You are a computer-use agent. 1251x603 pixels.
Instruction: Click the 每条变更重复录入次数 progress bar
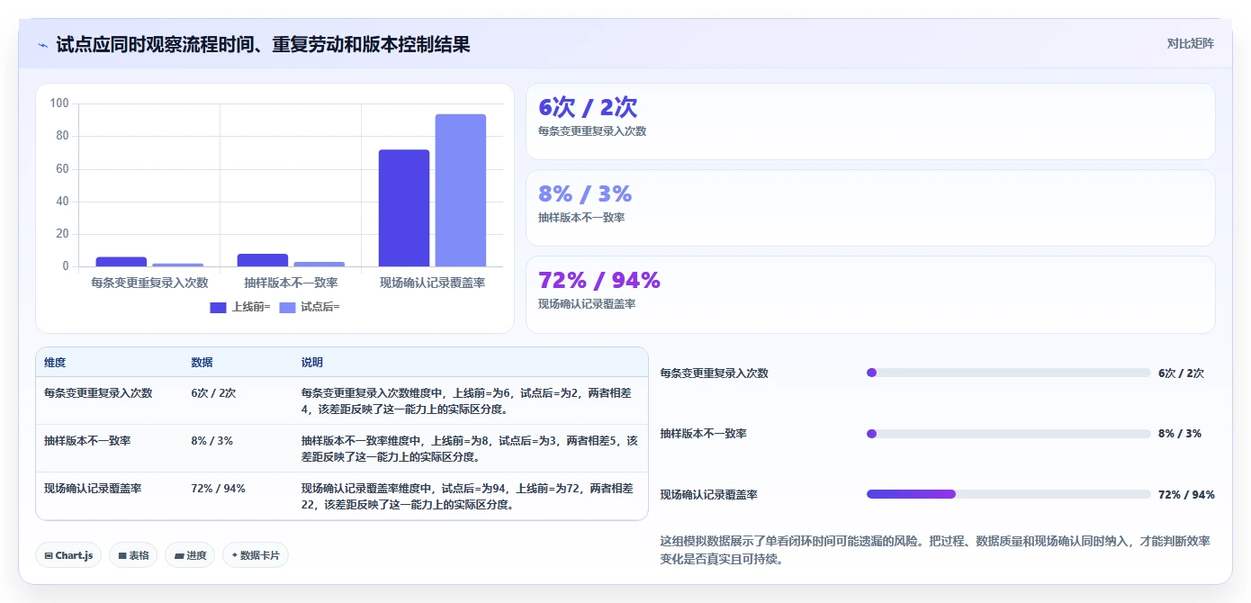point(1008,373)
